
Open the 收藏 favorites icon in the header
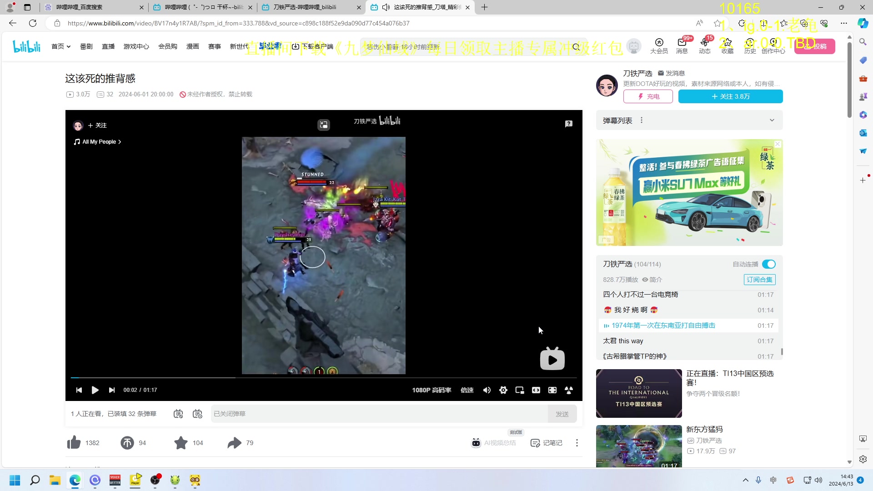pos(727,46)
